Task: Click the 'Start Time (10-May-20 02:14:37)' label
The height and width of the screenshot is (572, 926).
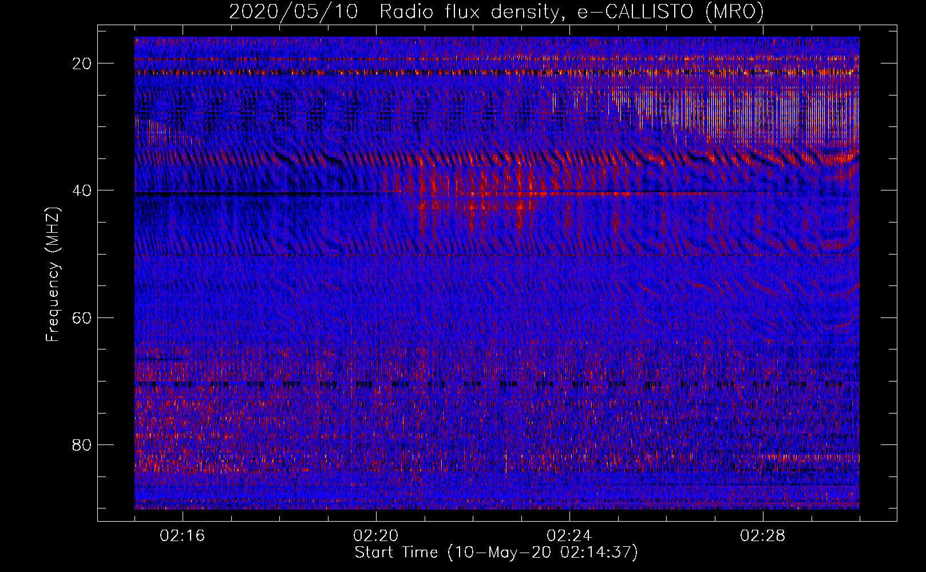Action: pyautogui.click(x=496, y=553)
